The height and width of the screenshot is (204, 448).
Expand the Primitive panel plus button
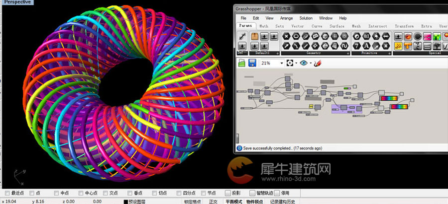tap(389, 53)
